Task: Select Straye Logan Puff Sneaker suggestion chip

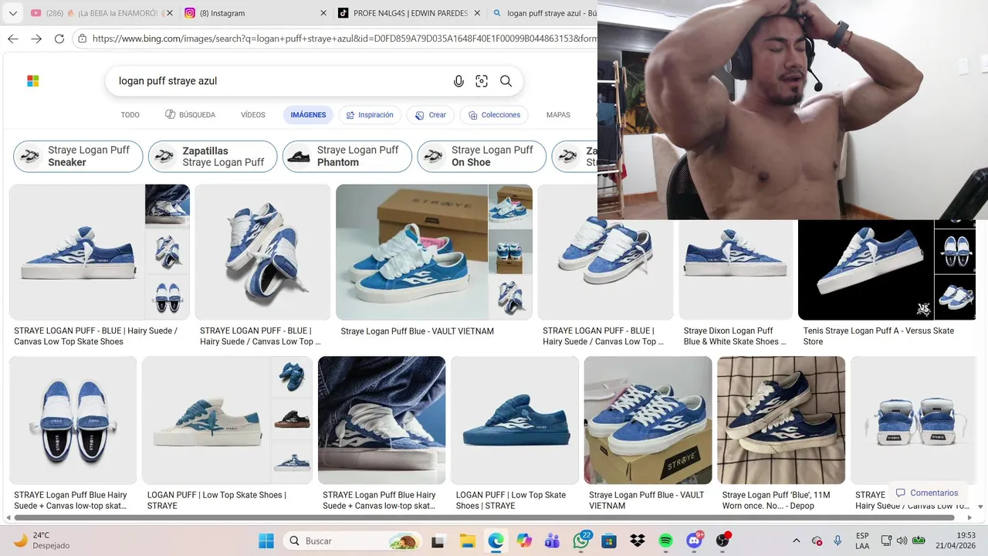Action: point(78,156)
